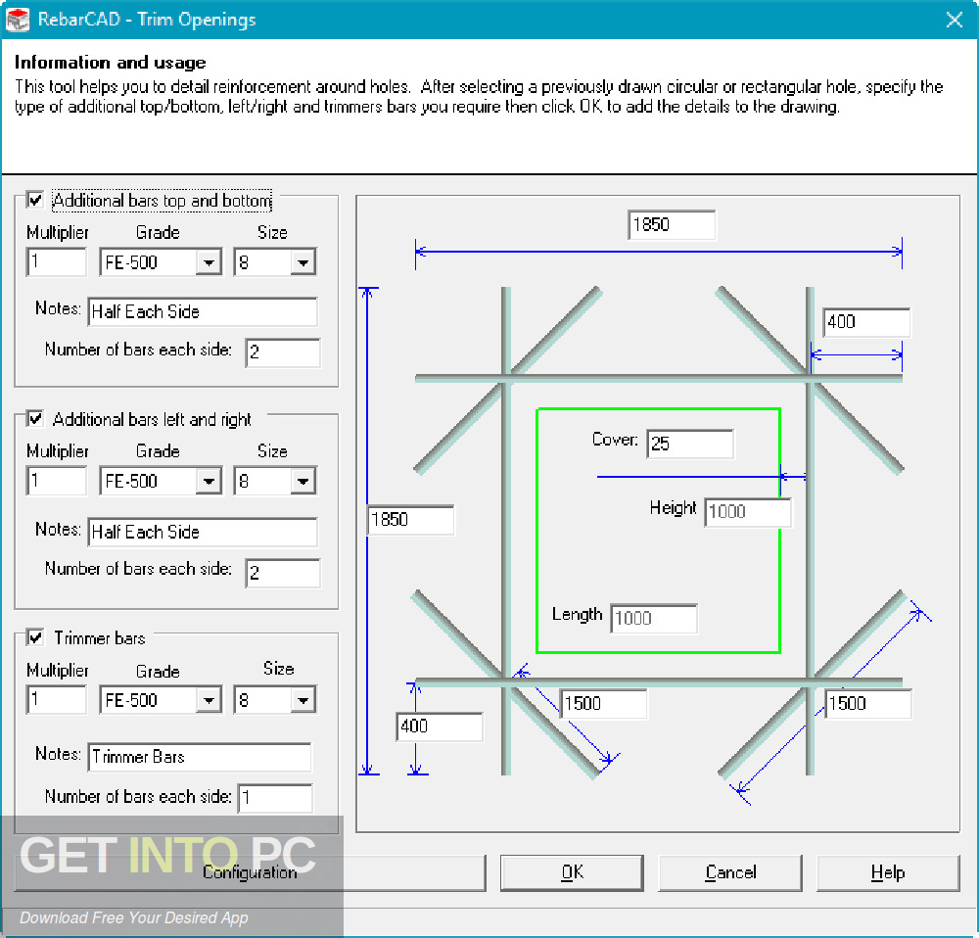Open Size dropdown for Trimmer bars
The image size is (979, 938).
[x=303, y=700]
